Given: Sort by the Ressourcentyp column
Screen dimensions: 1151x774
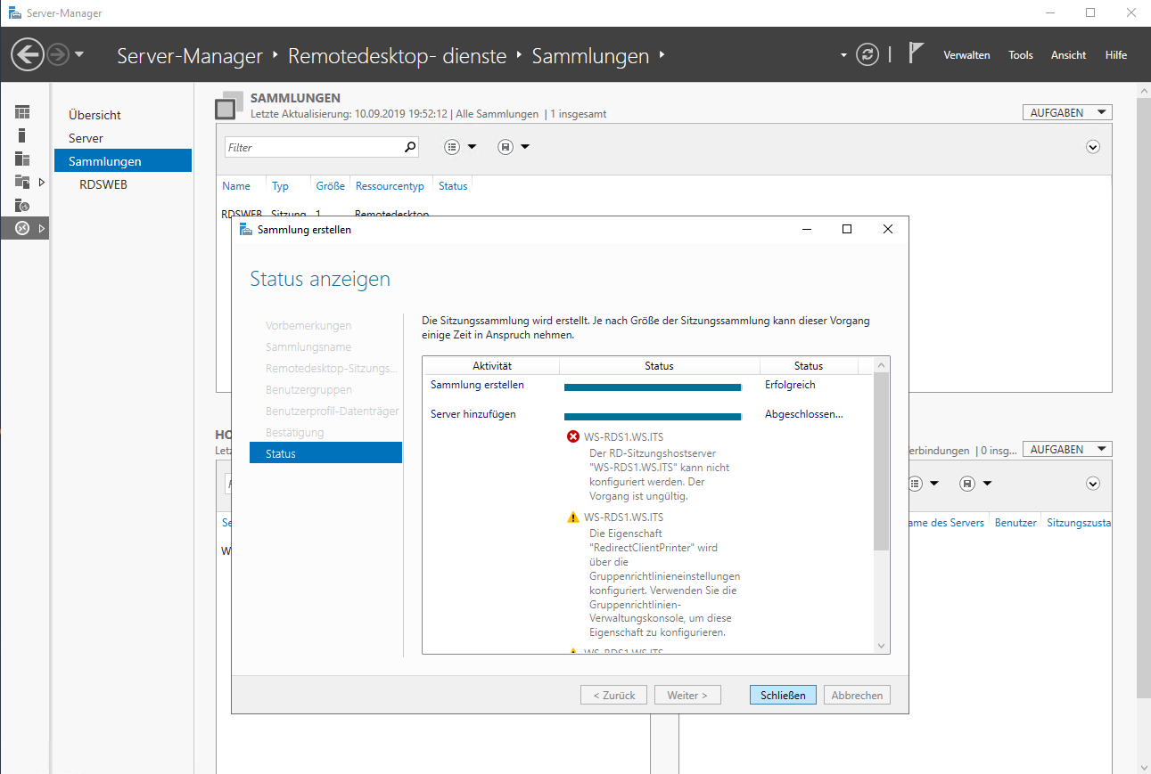Looking at the screenshot, I should coord(390,186).
